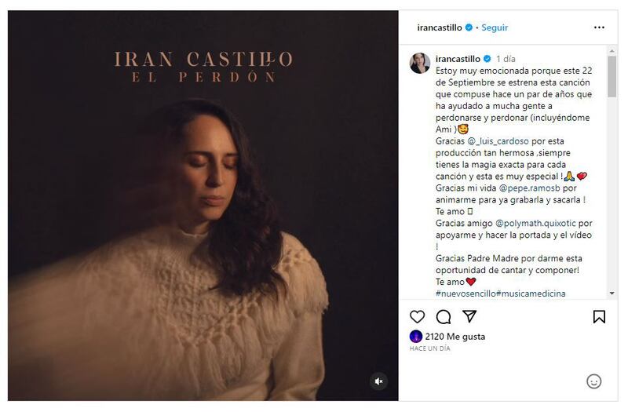Viewport: 628px width, 412px height.
Task: Unmute video using speaker icon
Action: coord(378,381)
